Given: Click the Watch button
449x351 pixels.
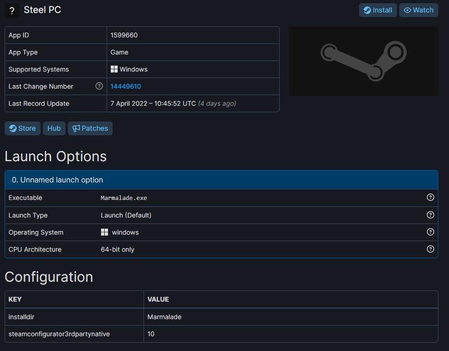Looking at the screenshot, I should click(x=419, y=10).
